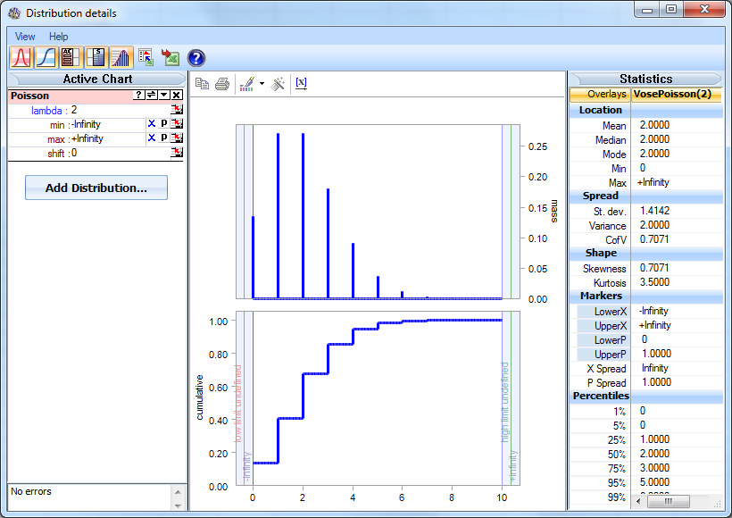Click the cell reference icon in min row
The height and width of the screenshot is (518, 732).
point(177,124)
